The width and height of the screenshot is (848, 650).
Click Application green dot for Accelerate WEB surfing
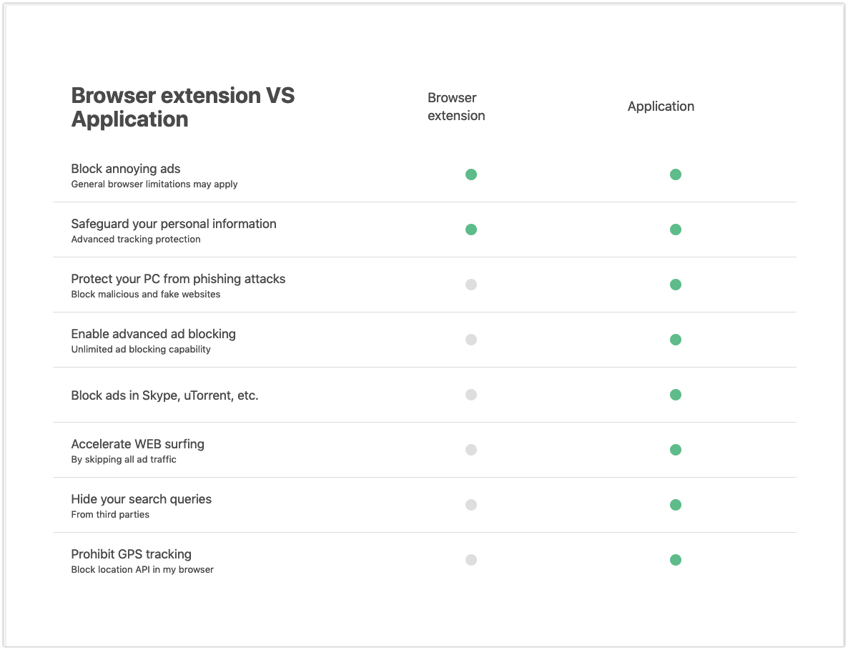pos(675,450)
